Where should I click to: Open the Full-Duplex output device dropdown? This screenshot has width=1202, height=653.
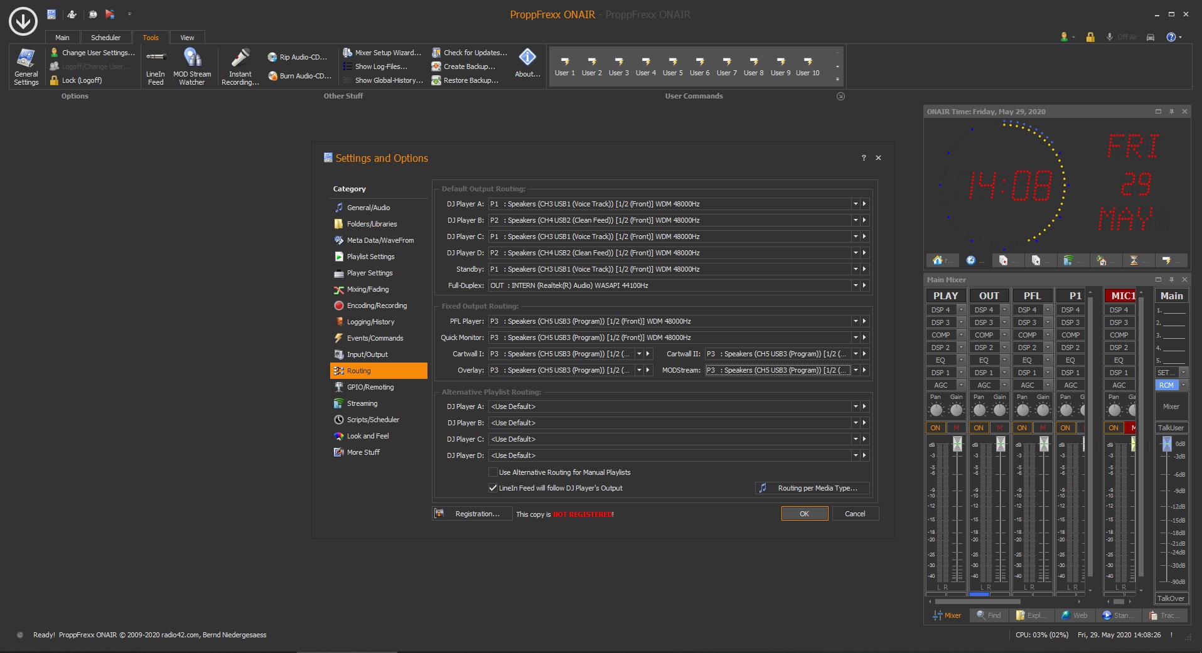[x=855, y=285]
